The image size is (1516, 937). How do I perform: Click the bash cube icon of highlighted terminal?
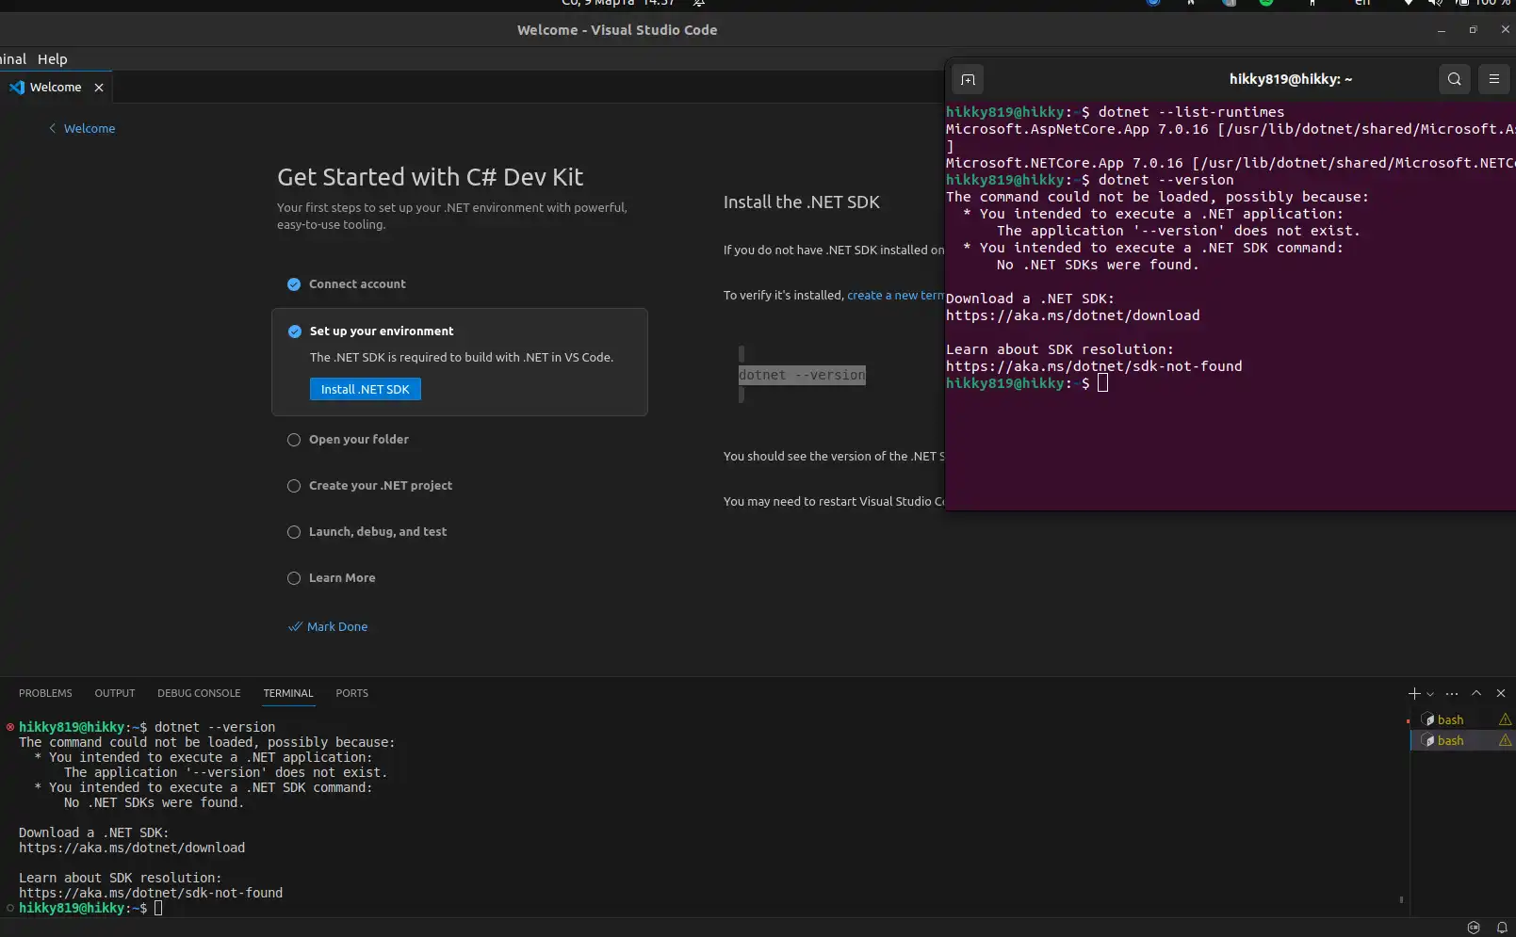pyautogui.click(x=1427, y=740)
